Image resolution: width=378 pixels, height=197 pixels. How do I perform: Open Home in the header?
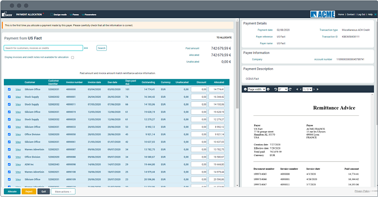(341, 15)
